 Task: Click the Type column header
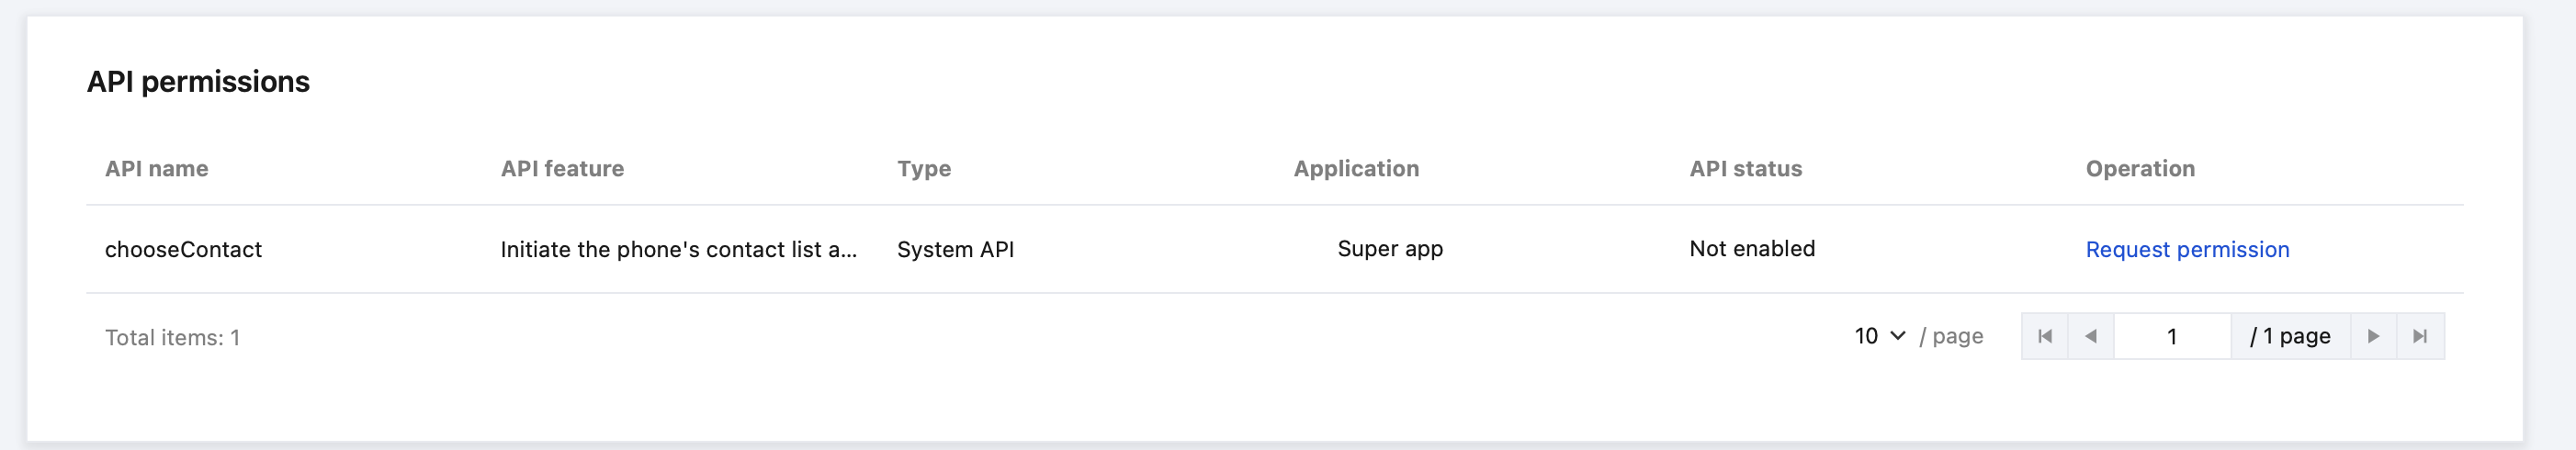(x=924, y=168)
